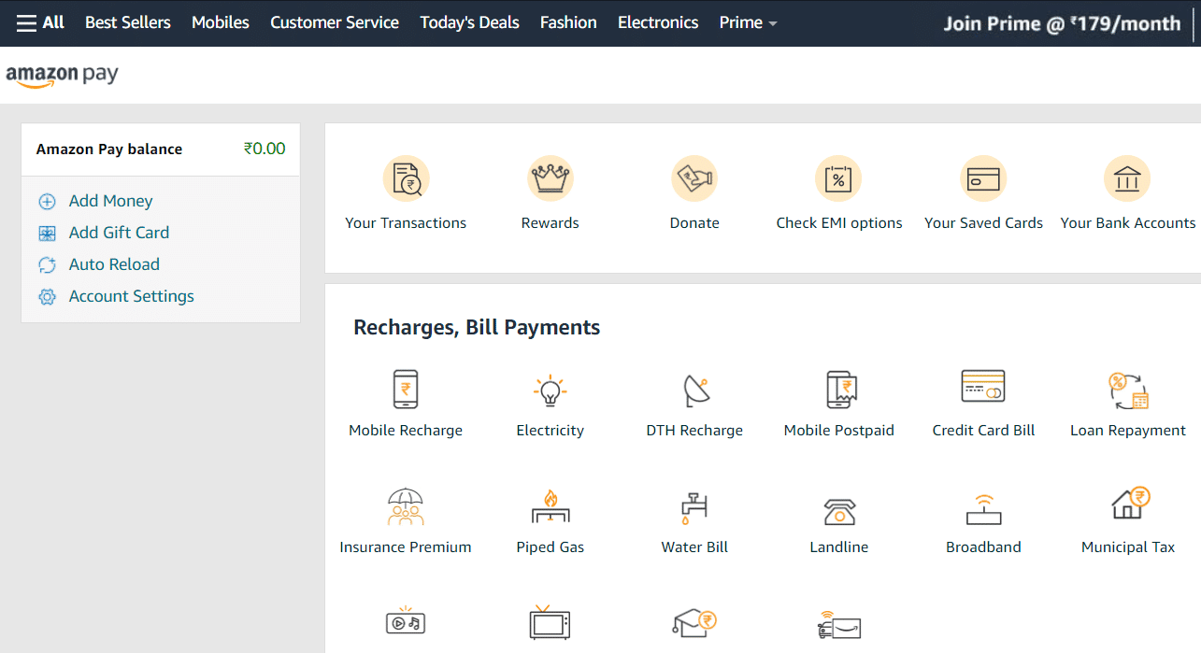The width and height of the screenshot is (1201, 653).
Task: Select the Electricity bulb icon
Action: coord(550,390)
